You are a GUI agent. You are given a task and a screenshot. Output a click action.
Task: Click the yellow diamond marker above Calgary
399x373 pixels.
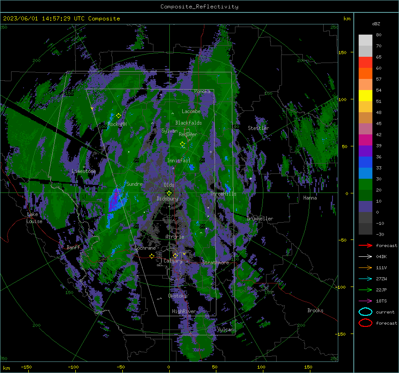pyautogui.click(x=175, y=255)
